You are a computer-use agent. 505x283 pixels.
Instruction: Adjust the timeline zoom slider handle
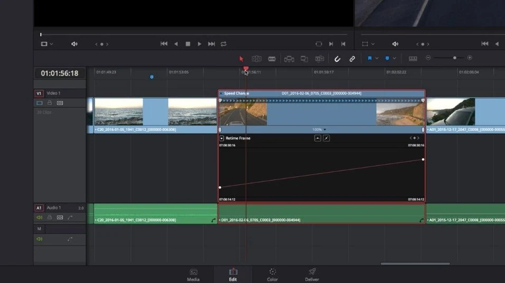coord(454,58)
